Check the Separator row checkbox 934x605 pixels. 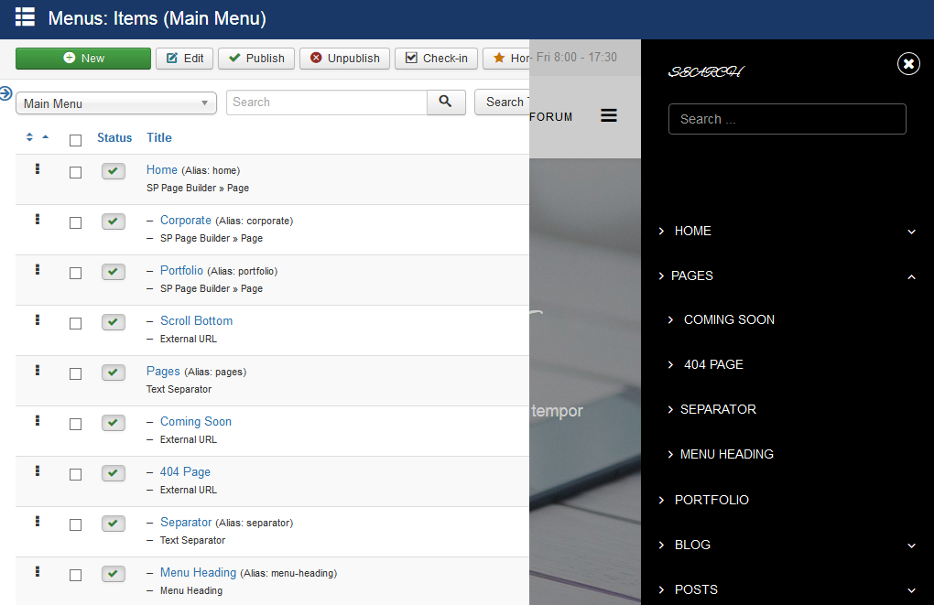click(76, 524)
